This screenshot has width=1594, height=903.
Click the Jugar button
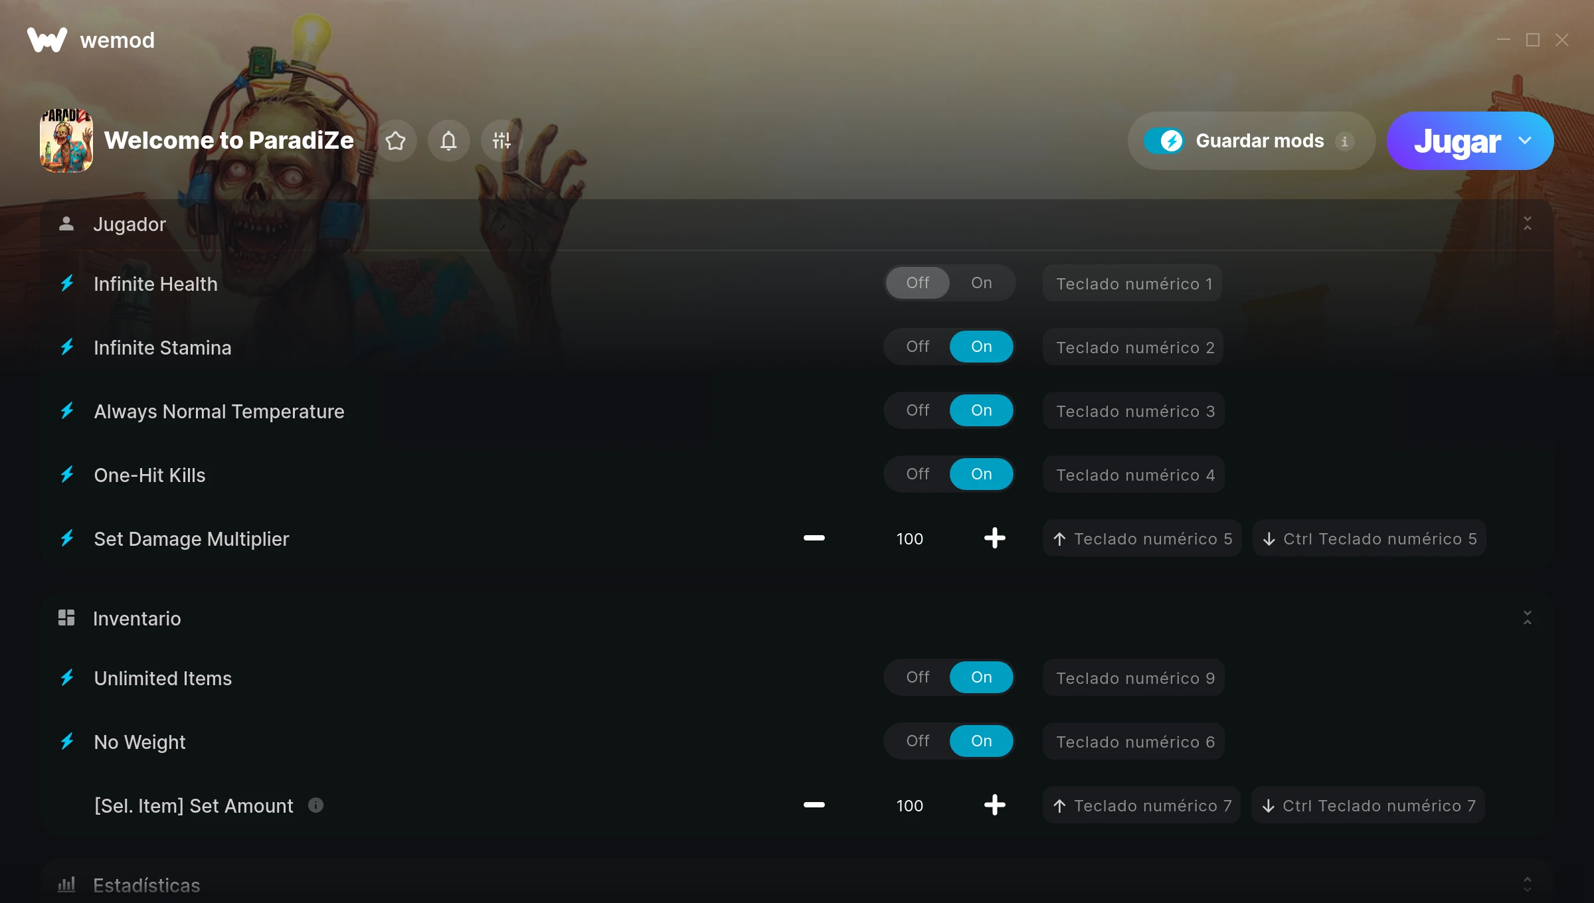click(1457, 141)
